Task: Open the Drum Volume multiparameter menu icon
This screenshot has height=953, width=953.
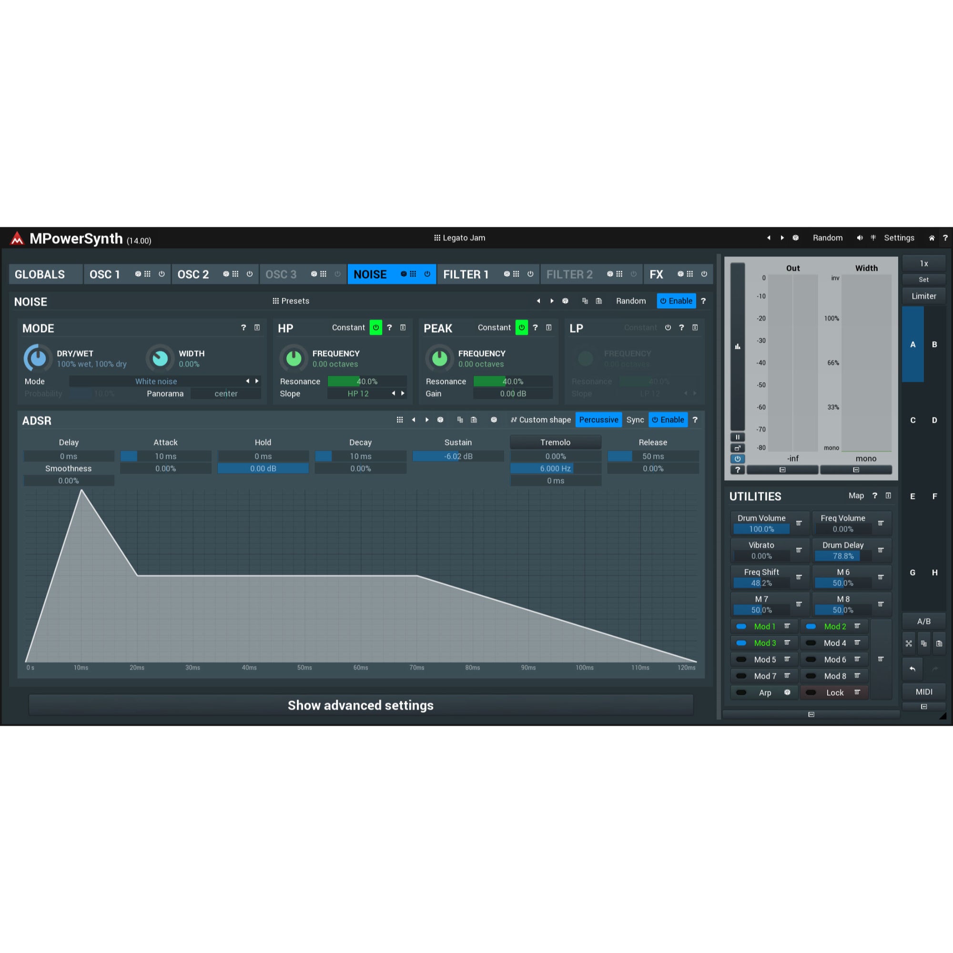Action: point(799,523)
